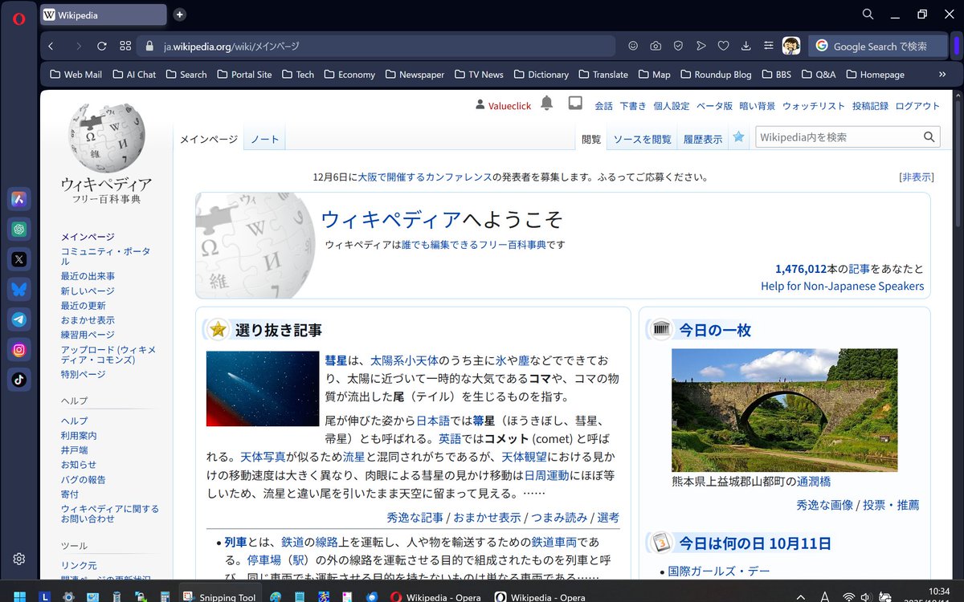Switch to the ノート tab
Image resolution: width=964 pixels, height=602 pixels.
point(265,139)
